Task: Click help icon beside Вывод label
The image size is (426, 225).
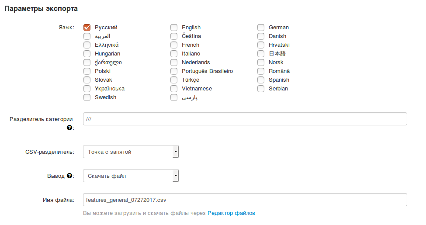Action: pos(69,176)
